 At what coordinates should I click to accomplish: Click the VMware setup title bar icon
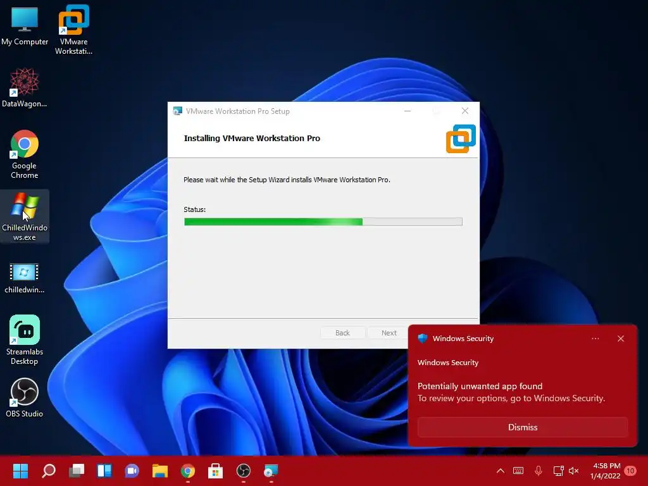(x=178, y=111)
